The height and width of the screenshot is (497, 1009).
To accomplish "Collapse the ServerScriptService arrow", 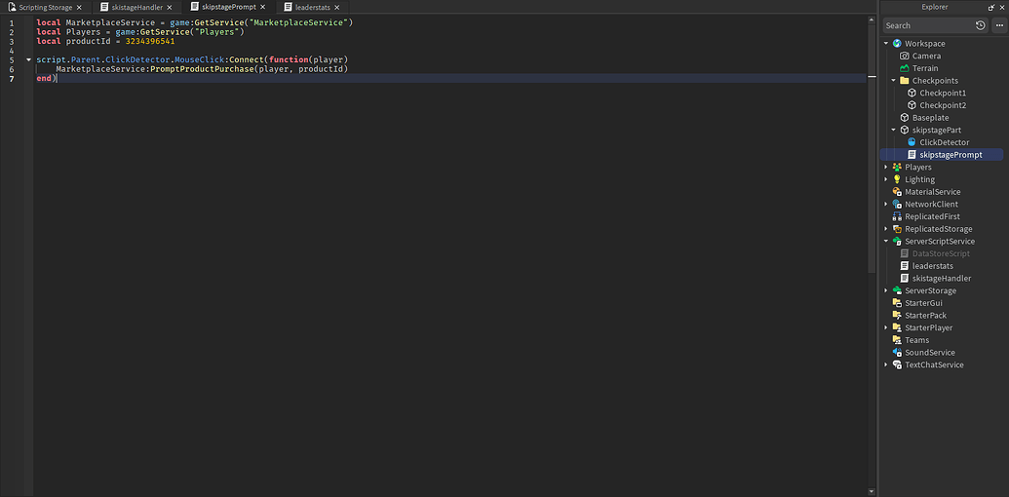I will [886, 241].
